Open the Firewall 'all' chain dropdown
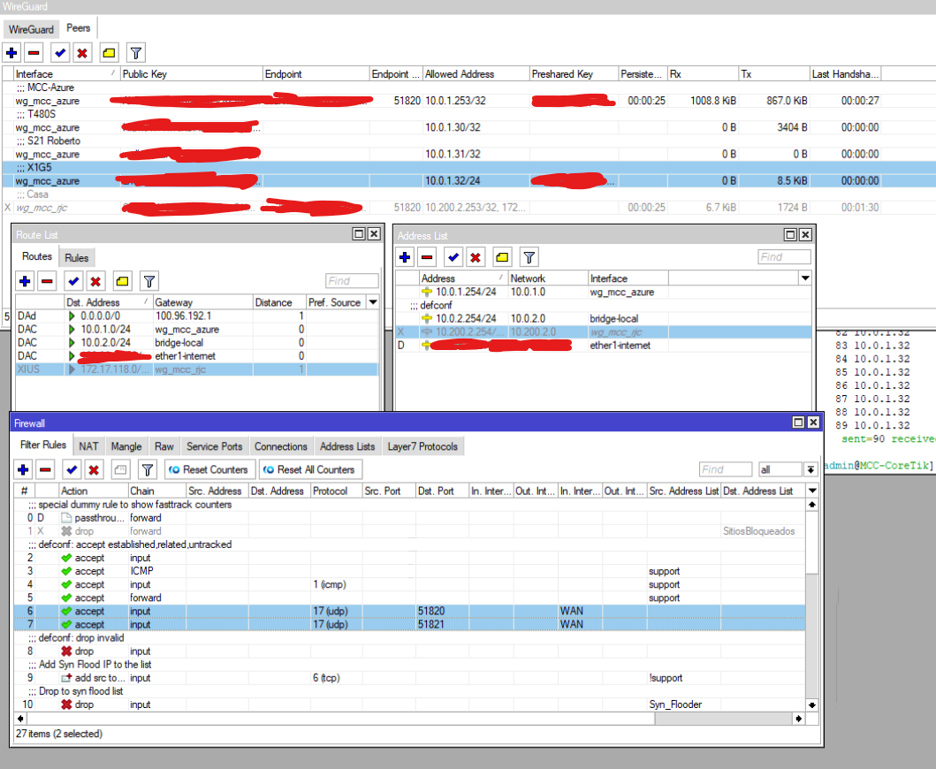 (810, 470)
